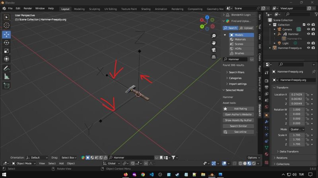
Task: Click the Location X value field
Action: (297, 94)
